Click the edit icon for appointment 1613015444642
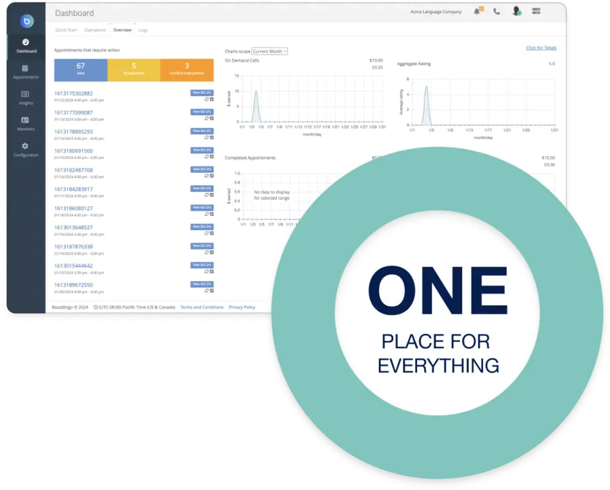This screenshot has width=610, height=490. pyautogui.click(x=211, y=272)
